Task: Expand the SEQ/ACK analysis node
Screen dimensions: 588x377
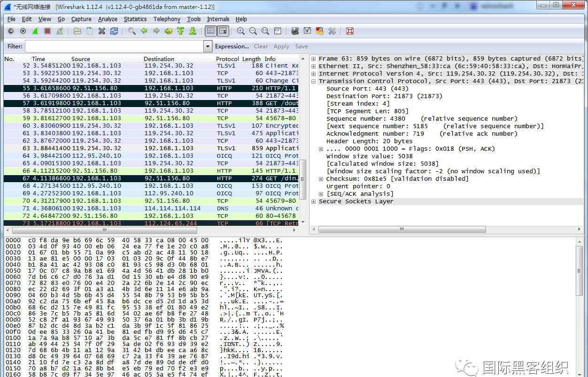Action: [321, 194]
